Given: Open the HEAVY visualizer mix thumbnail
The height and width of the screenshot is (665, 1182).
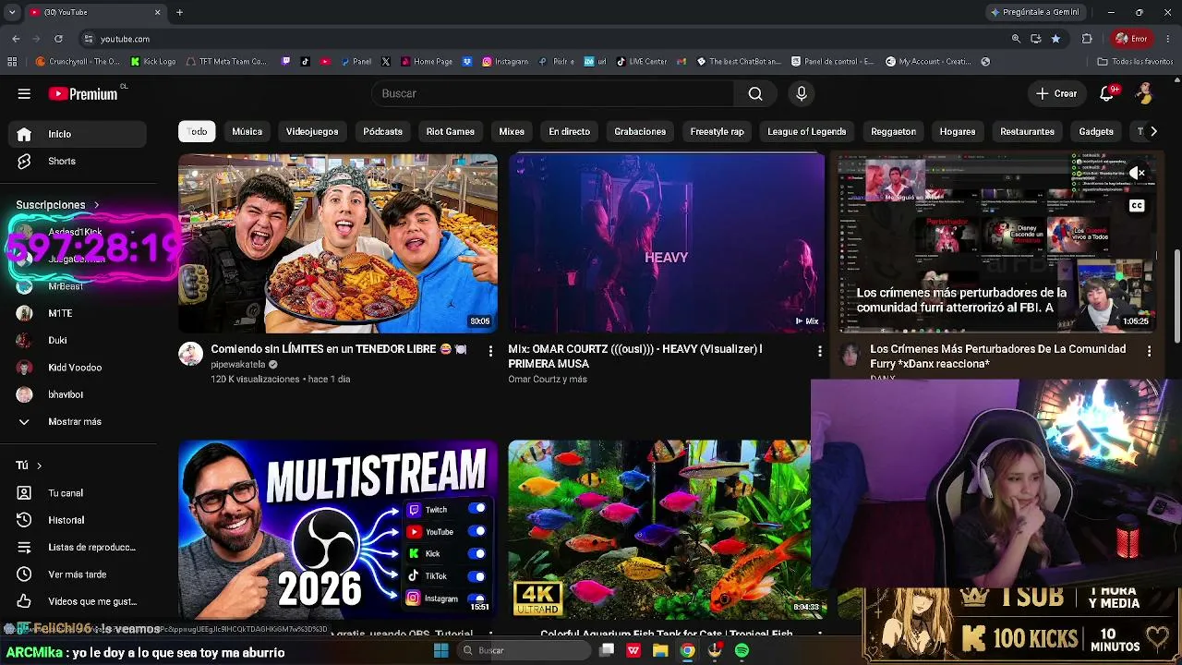Looking at the screenshot, I should (667, 243).
